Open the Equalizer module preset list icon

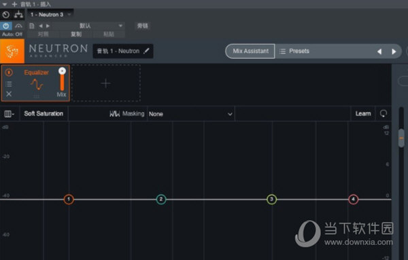(x=9, y=84)
